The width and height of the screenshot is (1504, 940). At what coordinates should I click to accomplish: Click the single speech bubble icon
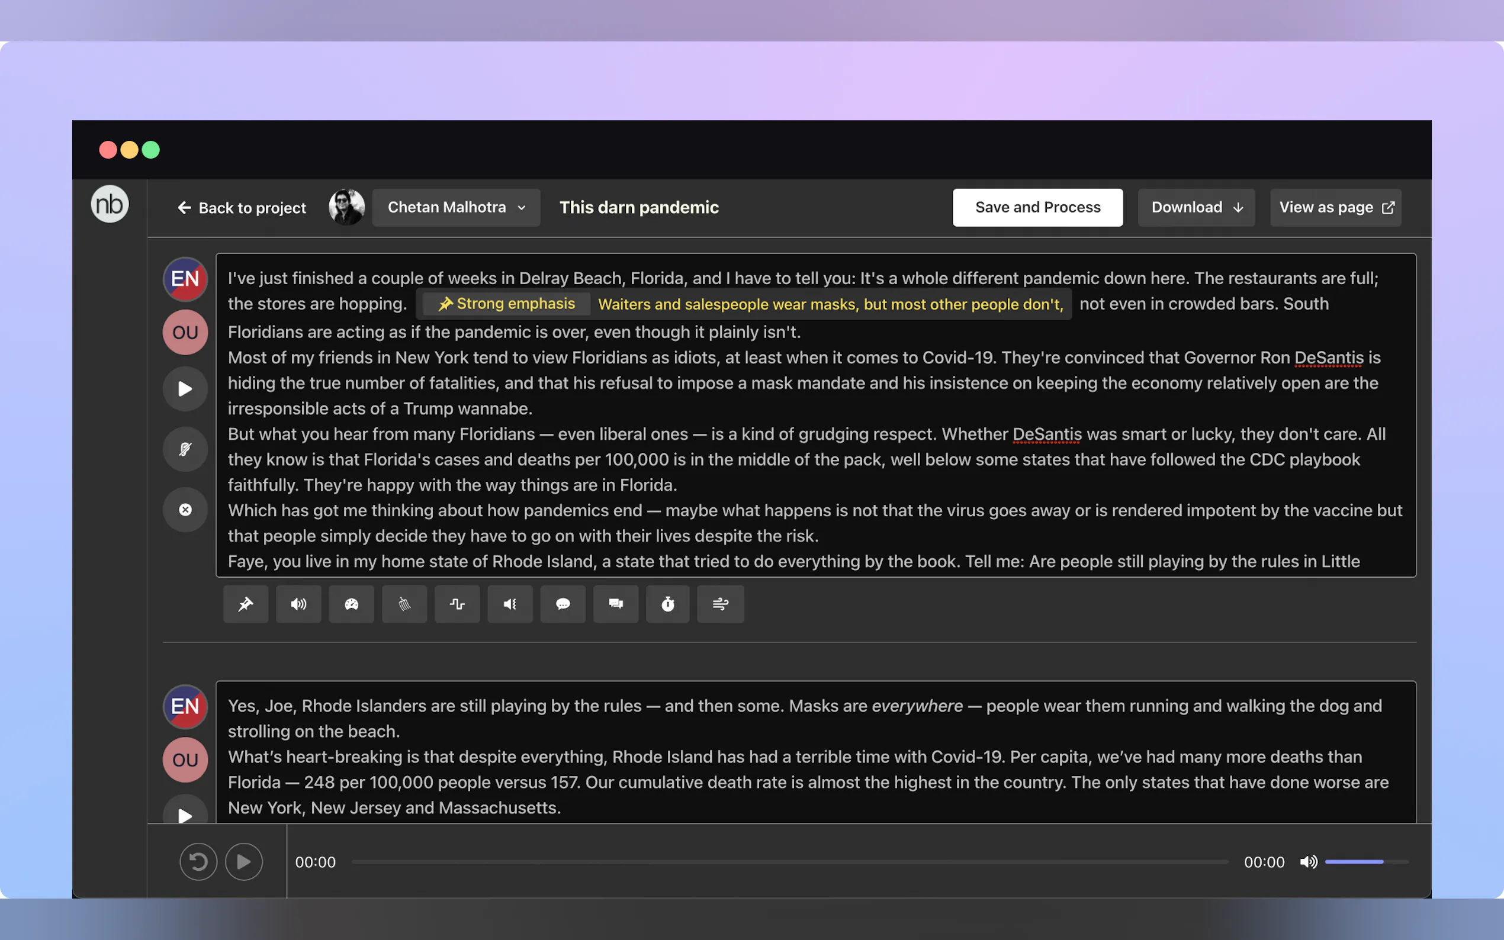pyautogui.click(x=563, y=604)
